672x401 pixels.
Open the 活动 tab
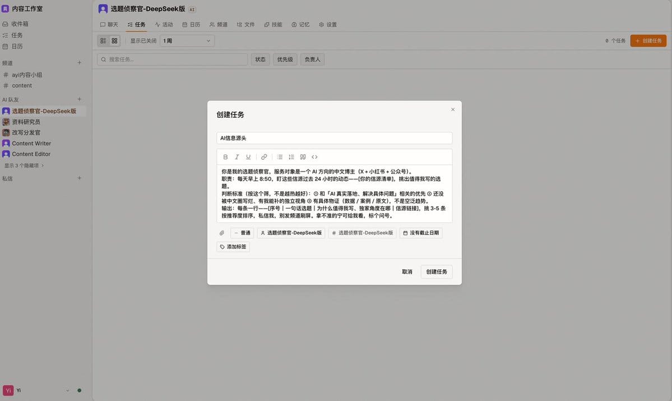coord(164,25)
